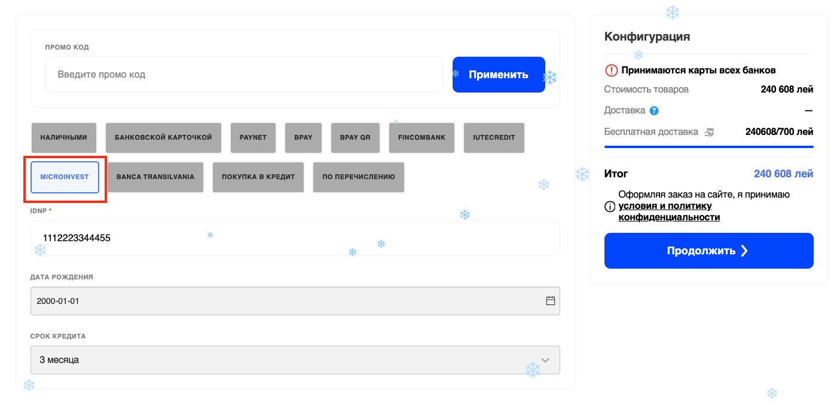
Task: Pick BPAY as the payment method
Action: click(303, 137)
